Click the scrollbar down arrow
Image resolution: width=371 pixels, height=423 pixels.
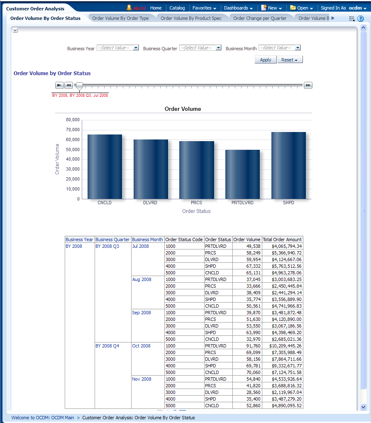pos(364,407)
